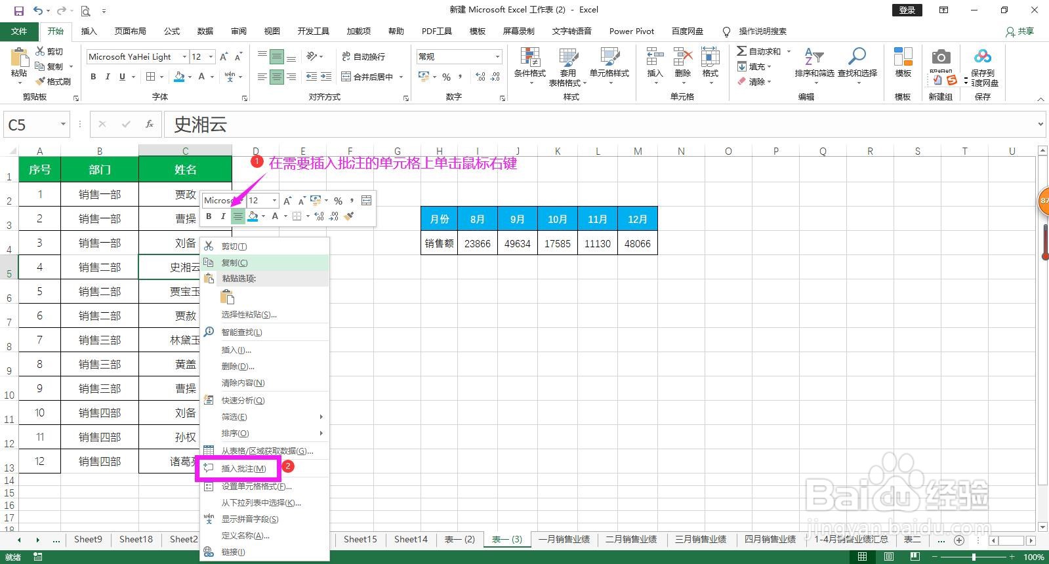Click the add new sheet plus button

point(959,540)
